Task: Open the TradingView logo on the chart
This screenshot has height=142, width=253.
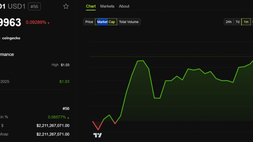Action: (98, 135)
